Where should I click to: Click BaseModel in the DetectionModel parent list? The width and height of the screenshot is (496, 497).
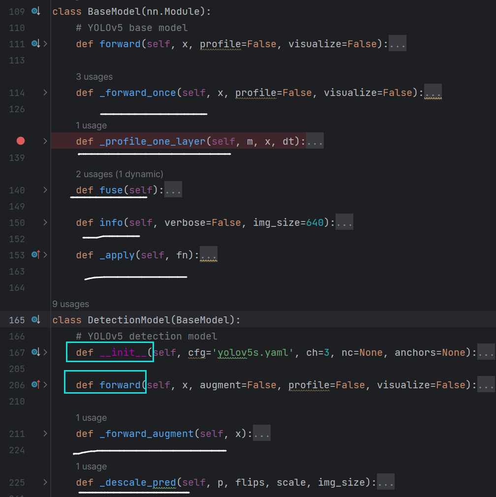[x=203, y=320]
